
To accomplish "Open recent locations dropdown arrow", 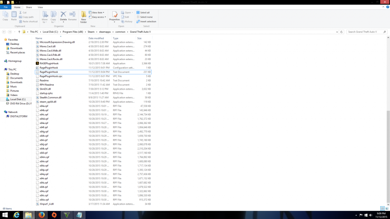I will click(15, 32).
